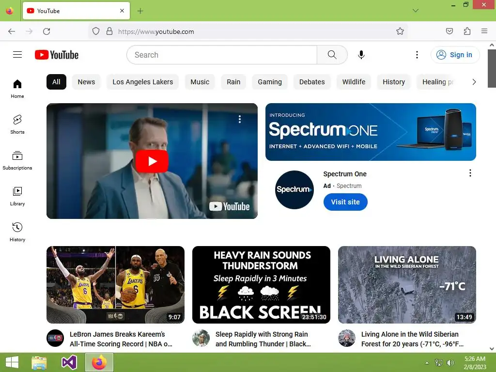This screenshot has height=372, width=496.
Task: Select the Music filter chip
Action: (200, 82)
